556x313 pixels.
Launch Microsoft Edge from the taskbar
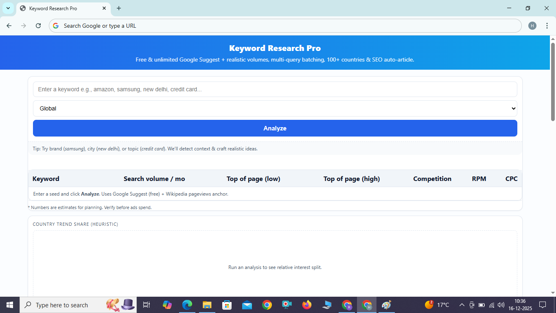coord(187,304)
